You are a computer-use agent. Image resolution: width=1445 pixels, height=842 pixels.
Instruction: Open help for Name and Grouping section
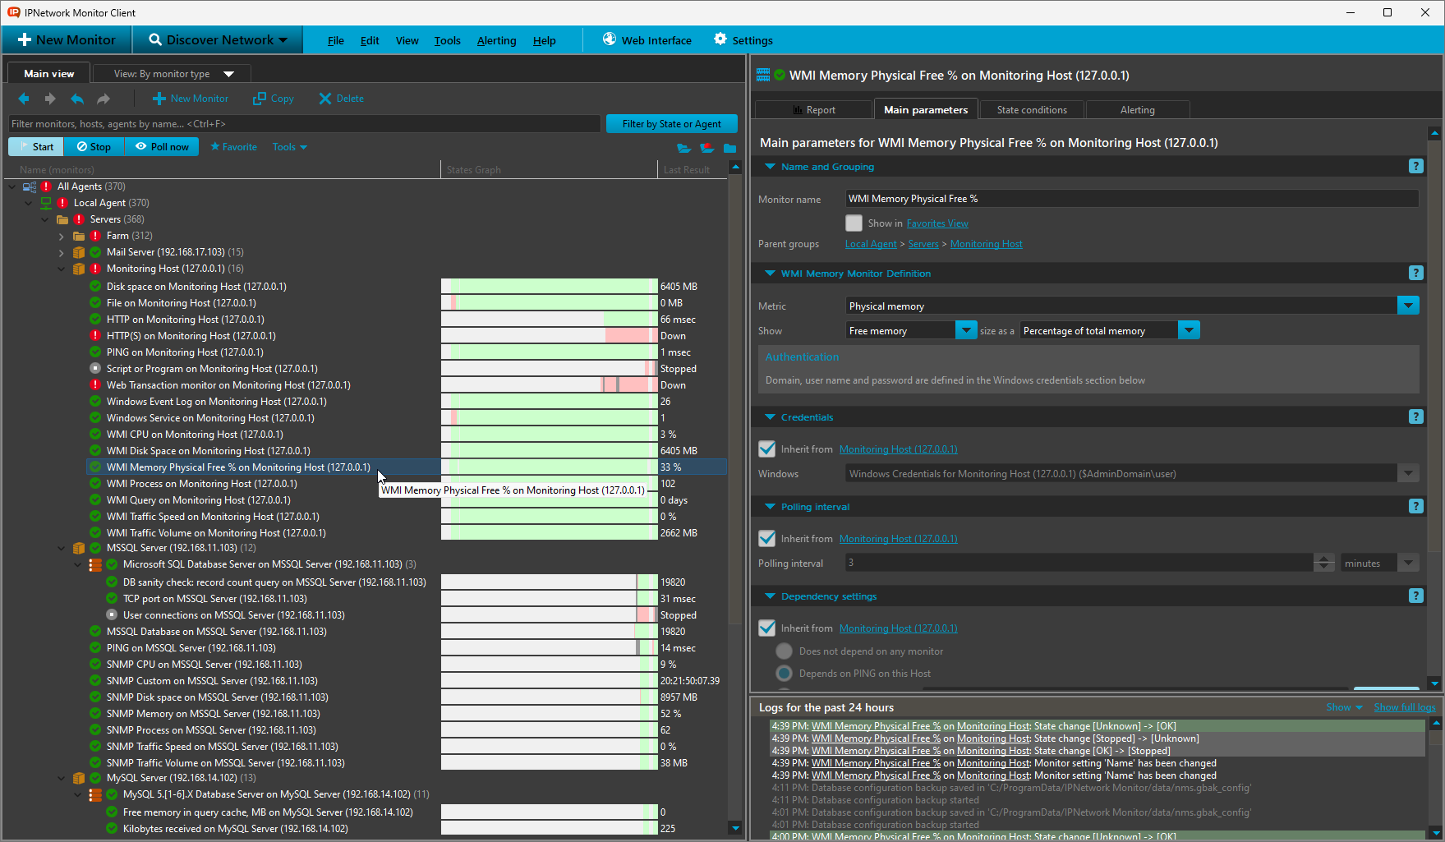click(x=1415, y=167)
